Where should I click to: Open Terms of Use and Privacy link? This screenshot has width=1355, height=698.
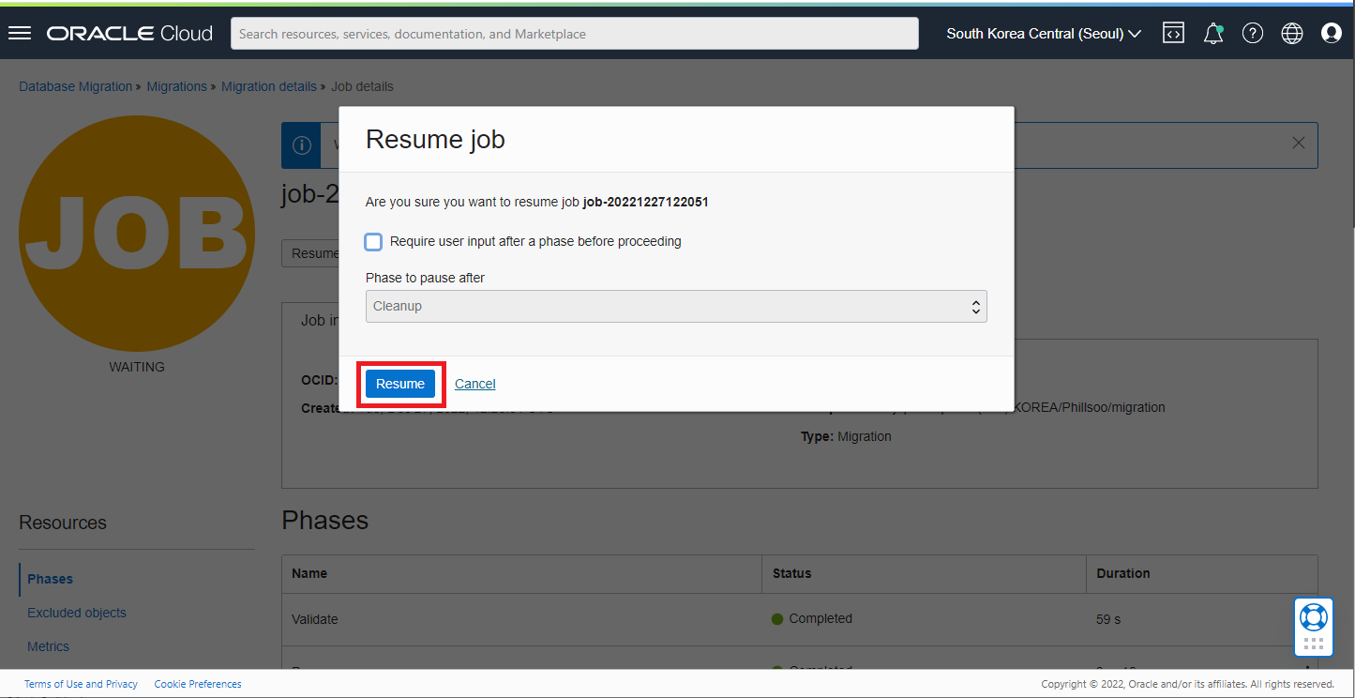81,684
